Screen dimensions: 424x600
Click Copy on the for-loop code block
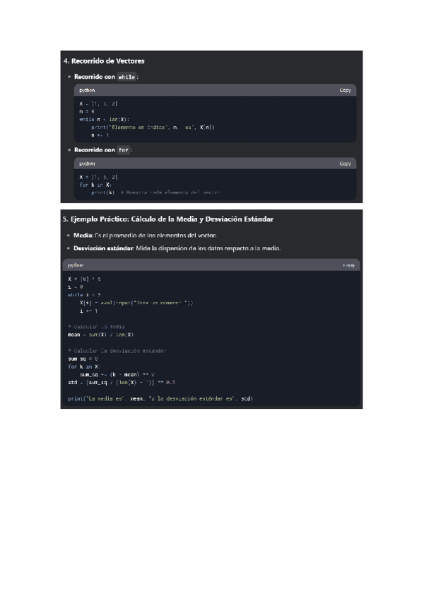coord(345,163)
